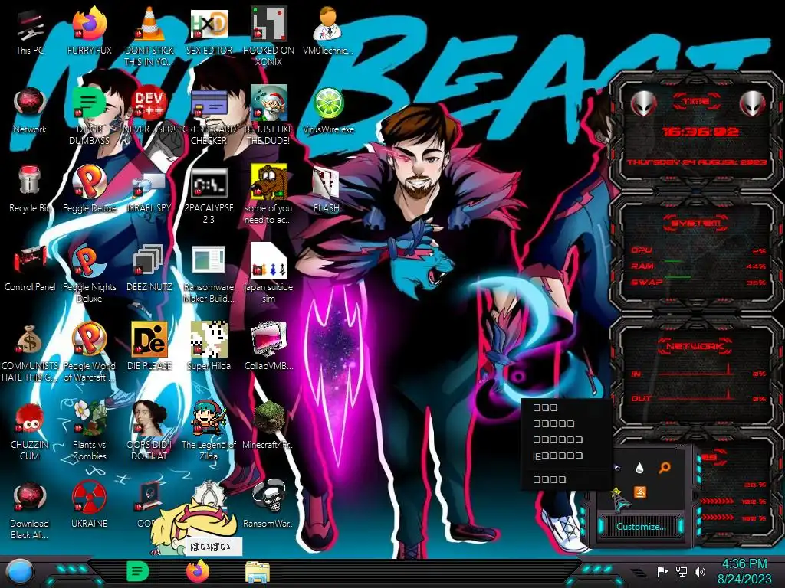Viewport: 785px width, 588px height.
Task: Select the bottom context menu entry
Action: [566, 479]
